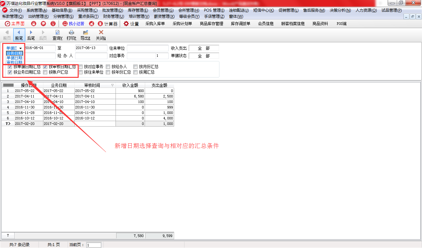Open 顾客档案信息 shortcut
Viewport: 422px width, 248px height.
tap(293, 24)
